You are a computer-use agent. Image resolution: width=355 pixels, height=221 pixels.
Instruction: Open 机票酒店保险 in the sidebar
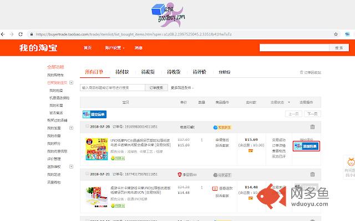tap(59, 98)
